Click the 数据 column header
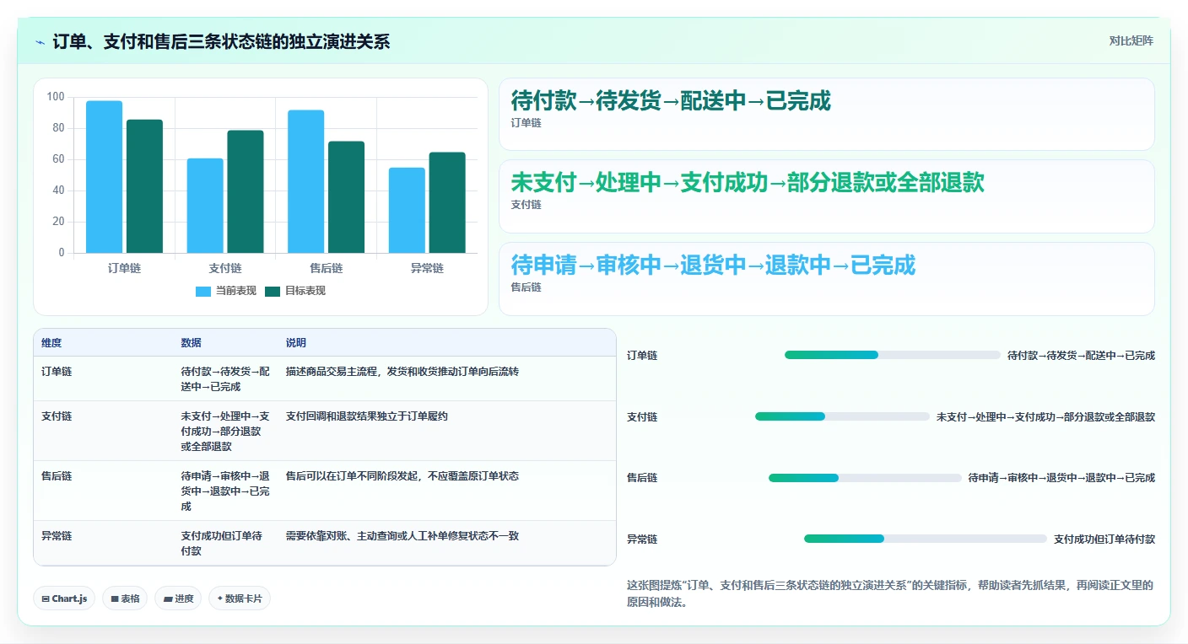 [x=191, y=343]
